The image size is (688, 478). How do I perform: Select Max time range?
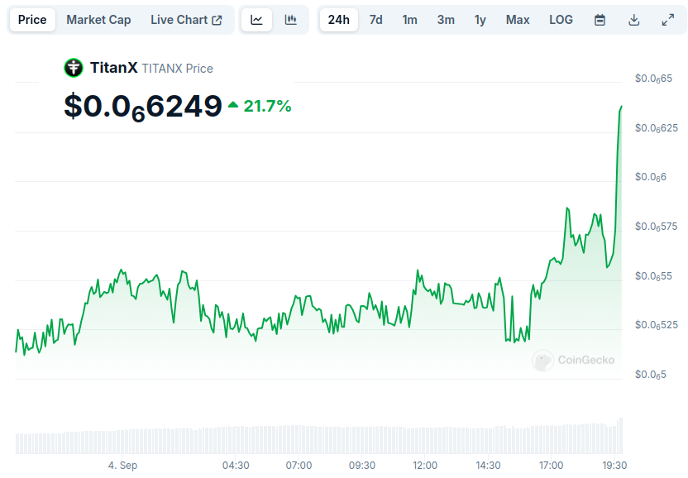[518, 20]
